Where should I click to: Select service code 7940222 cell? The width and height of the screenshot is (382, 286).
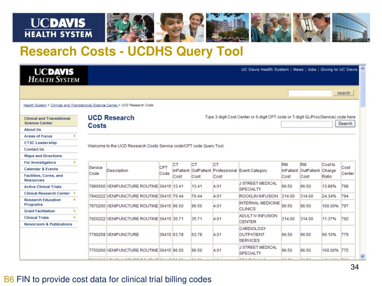97,196
